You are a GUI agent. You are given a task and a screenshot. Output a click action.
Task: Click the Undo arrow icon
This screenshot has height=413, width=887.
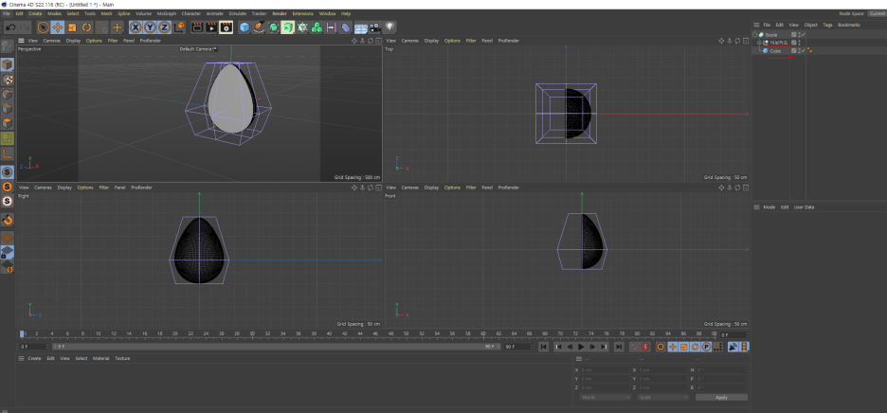9,27
